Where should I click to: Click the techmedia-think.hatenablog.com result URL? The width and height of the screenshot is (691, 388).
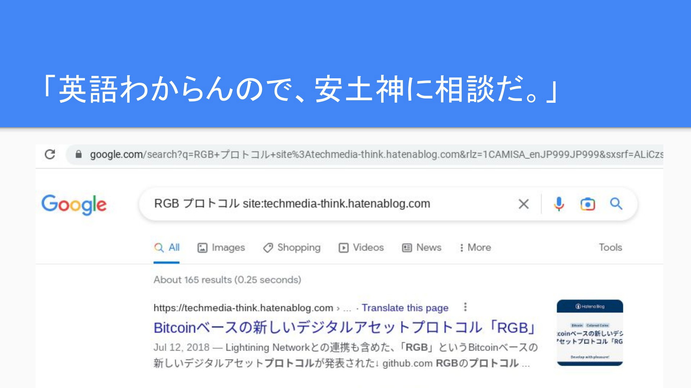243,308
